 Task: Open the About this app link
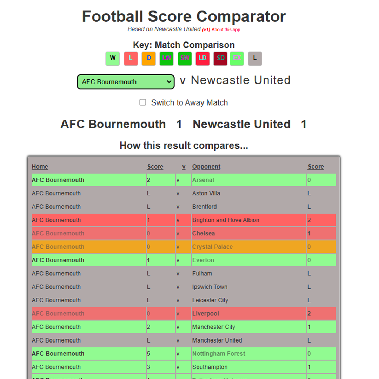click(x=226, y=30)
